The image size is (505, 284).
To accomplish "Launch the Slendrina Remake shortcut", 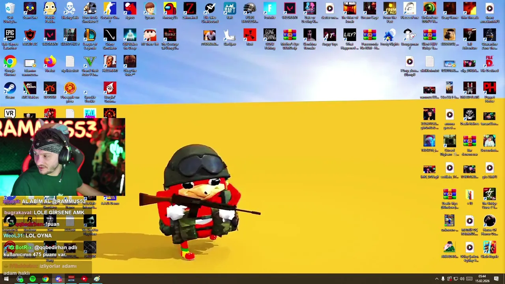I will [x=310, y=39].
